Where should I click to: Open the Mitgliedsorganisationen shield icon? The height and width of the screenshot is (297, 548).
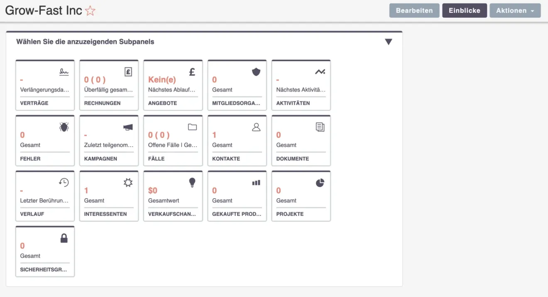pos(256,71)
